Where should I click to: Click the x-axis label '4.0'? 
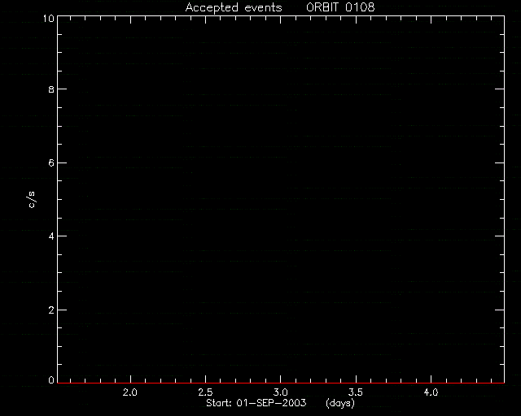(x=431, y=392)
